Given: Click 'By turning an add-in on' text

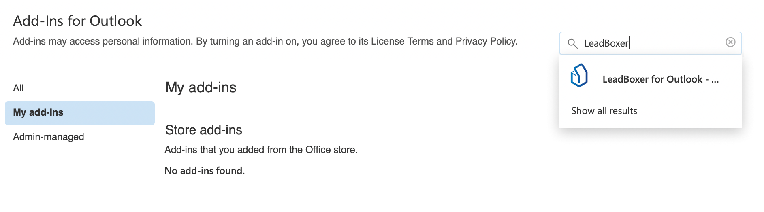Looking at the screenshot, I should [x=247, y=41].
